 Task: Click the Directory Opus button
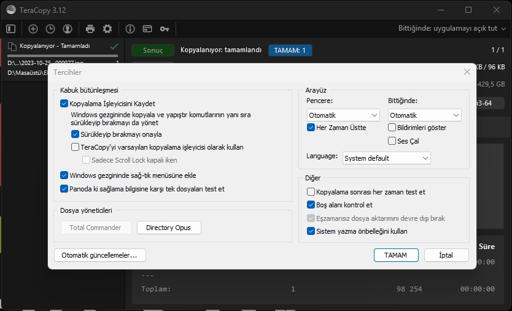click(x=169, y=228)
